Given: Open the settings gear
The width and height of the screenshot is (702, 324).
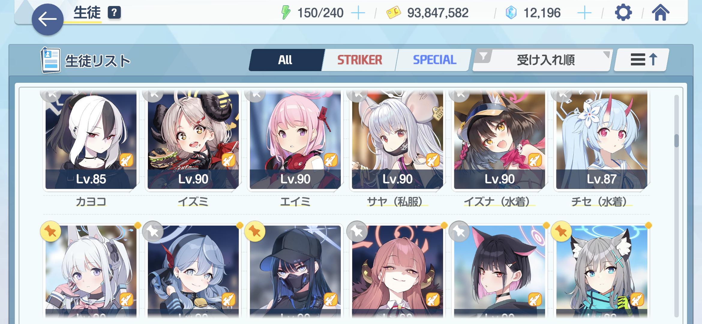Looking at the screenshot, I should pyautogui.click(x=623, y=13).
